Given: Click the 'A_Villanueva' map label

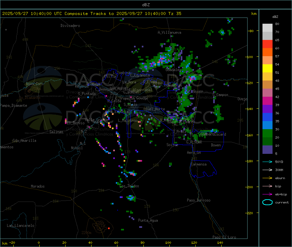Looking at the screenshot, I should click(169, 32).
